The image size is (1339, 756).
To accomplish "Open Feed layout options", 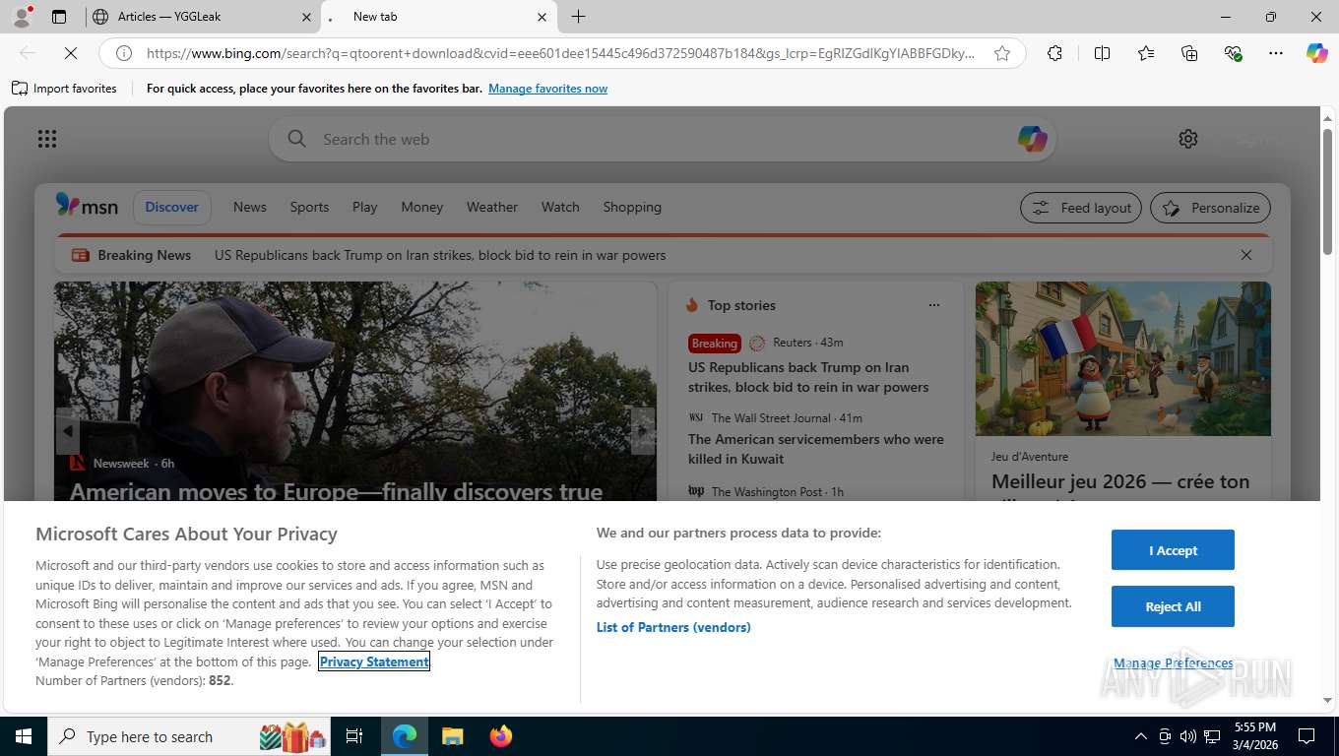I will pos(1081,208).
